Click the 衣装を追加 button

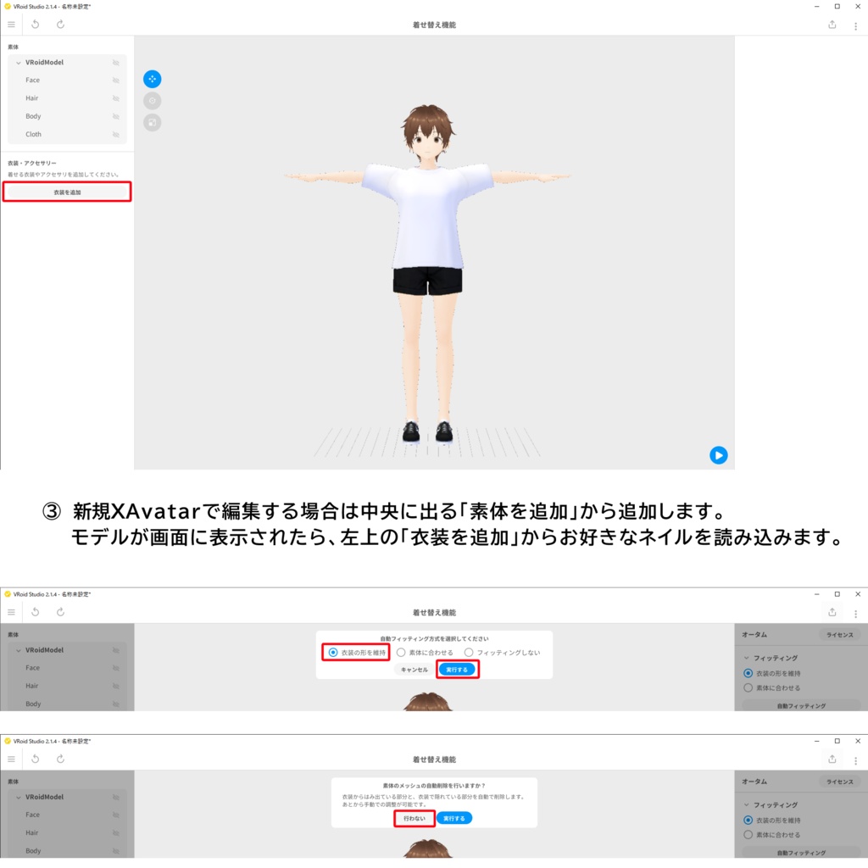click(66, 192)
